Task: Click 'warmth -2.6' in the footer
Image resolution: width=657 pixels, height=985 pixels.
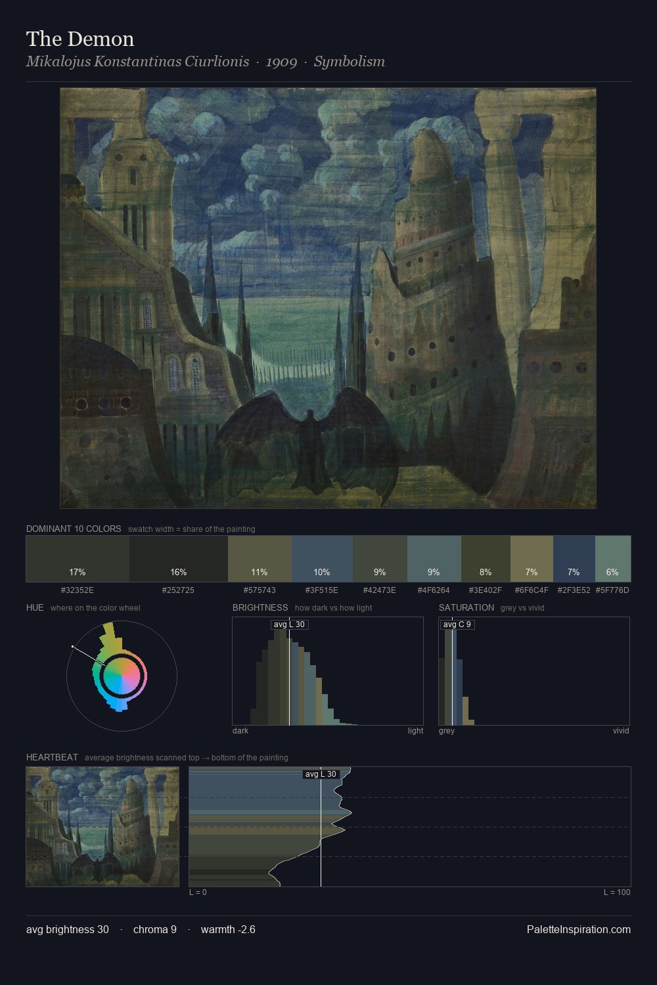Action: 228,929
